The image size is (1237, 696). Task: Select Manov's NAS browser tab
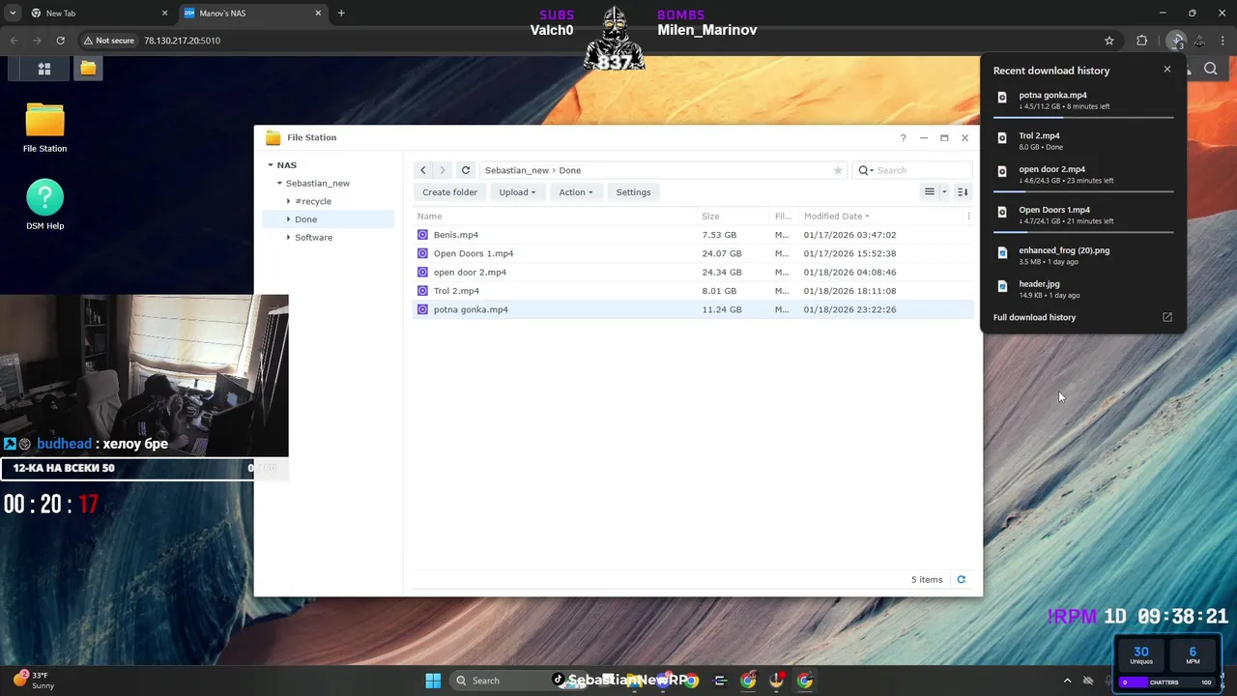tap(252, 14)
